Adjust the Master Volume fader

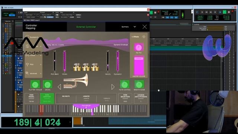pyautogui.click(x=139, y=66)
